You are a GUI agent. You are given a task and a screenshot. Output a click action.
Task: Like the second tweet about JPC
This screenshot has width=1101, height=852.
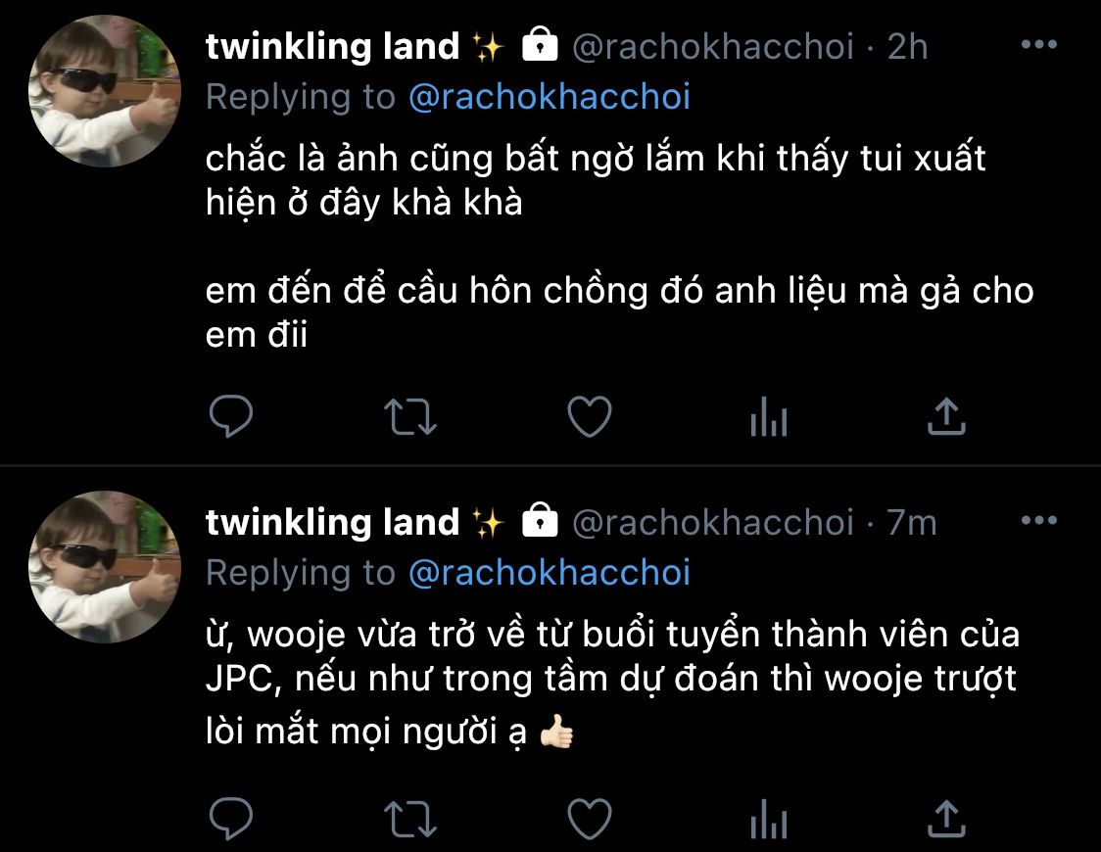(589, 819)
